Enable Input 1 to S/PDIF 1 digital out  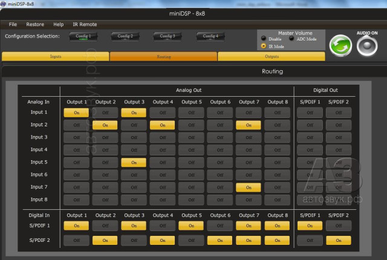pyautogui.click(x=310, y=112)
